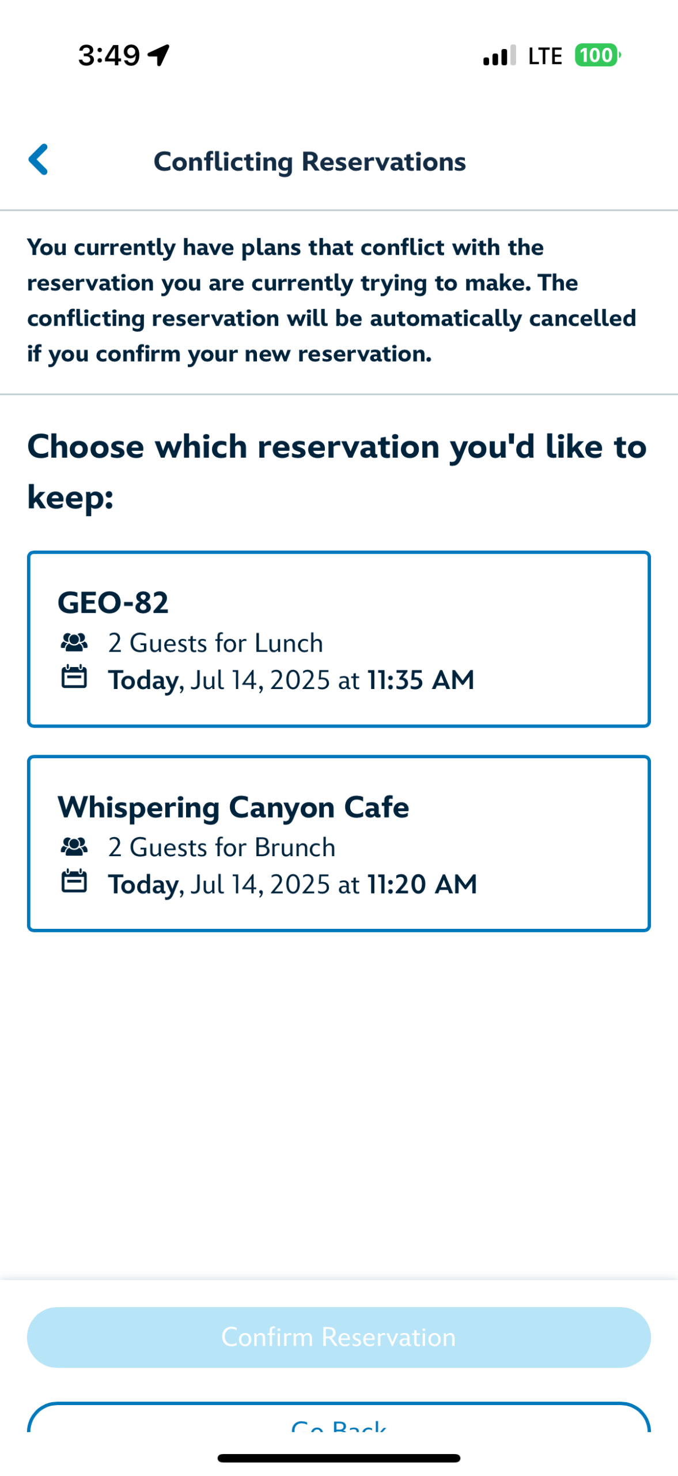This screenshot has width=678, height=1476.
Task: Tap calendar icon in Whispering Canyon Cafe card
Action: pos(74,881)
